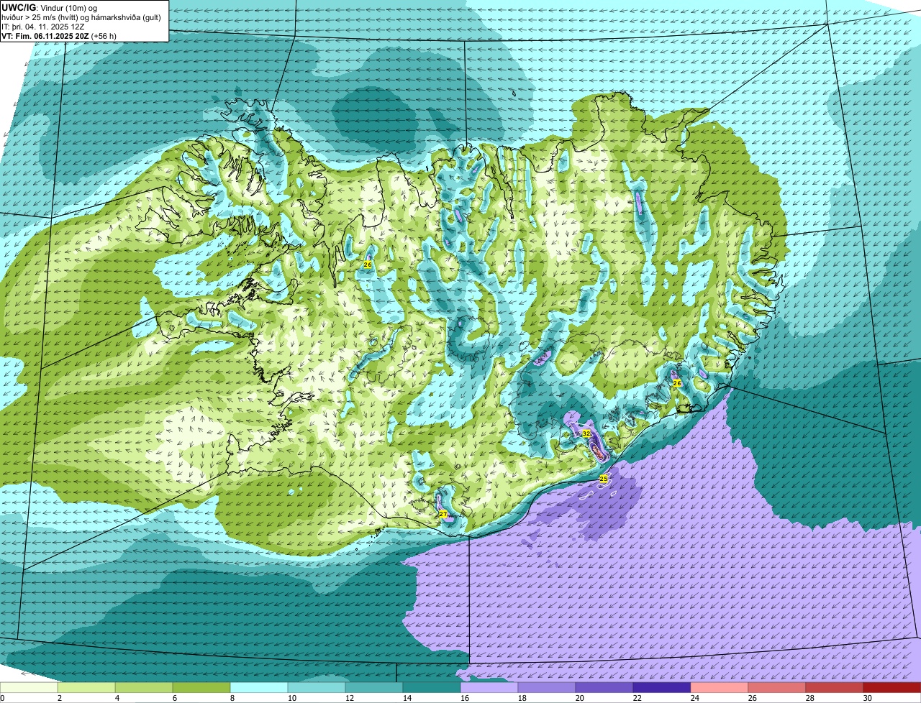Pick the 28–30 m/s red legend swatch
The image size is (921, 703).
835,687
